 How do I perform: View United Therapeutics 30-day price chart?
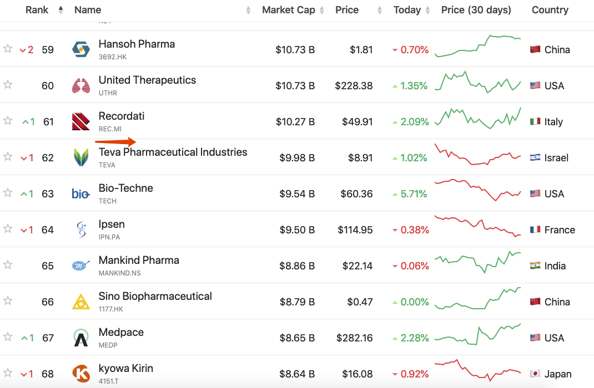coord(478,83)
